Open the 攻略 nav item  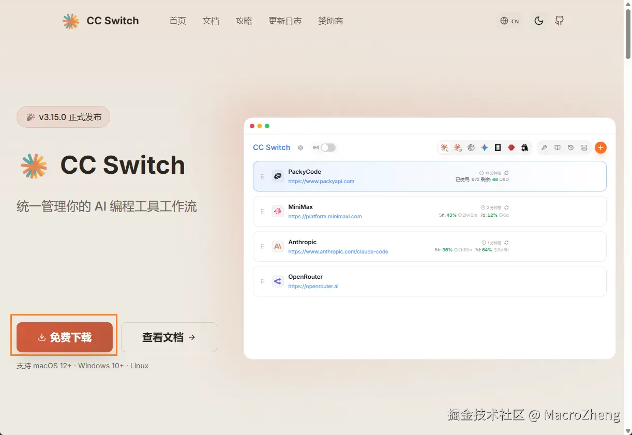[244, 21]
